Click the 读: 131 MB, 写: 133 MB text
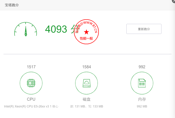 coord(86,106)
